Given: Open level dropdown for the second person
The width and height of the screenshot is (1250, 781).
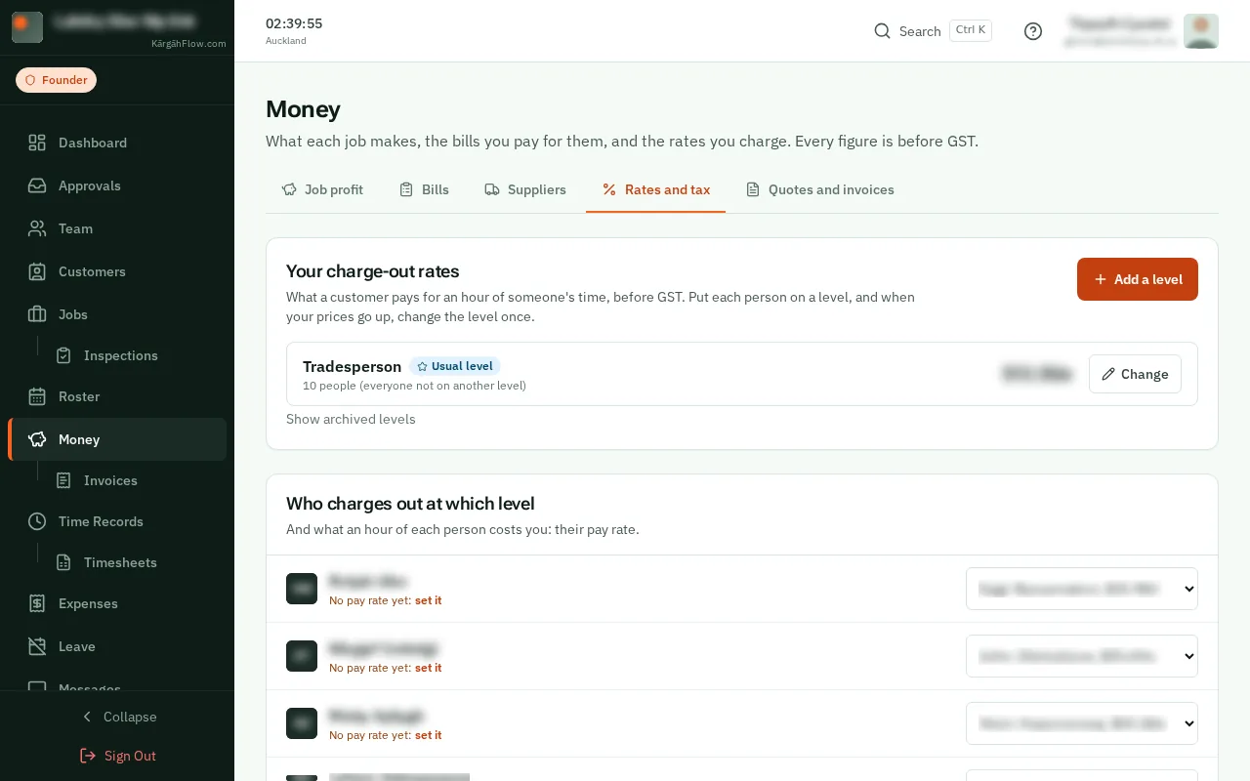Looking at the screenshot, I should (1082, 656).
